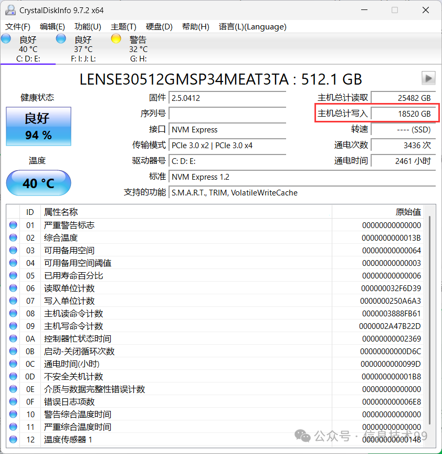Screen dimensions: 442x454
Task: Click the status icon for attribute 0C row
Action: coord(13,364)
